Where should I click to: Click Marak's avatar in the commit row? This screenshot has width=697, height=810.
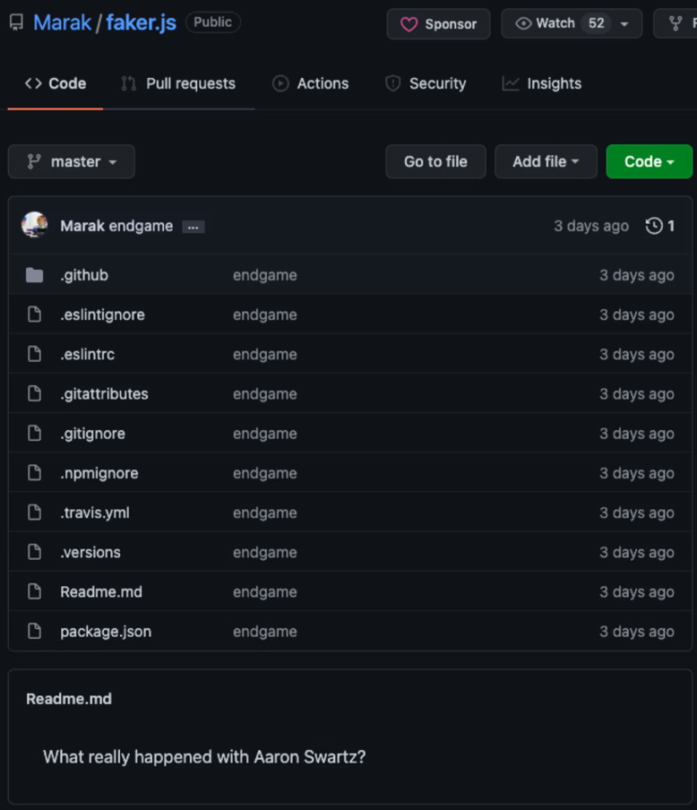pyautogui.click(x=35, y=225)
